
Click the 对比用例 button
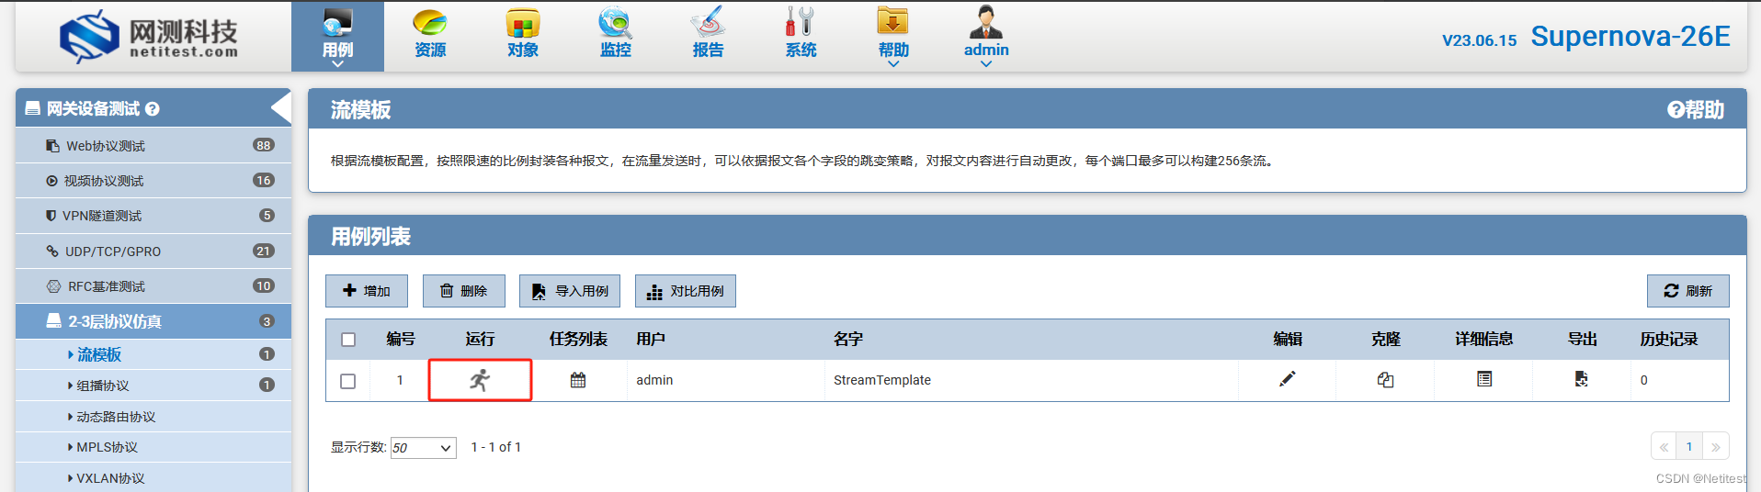[685, 291]
